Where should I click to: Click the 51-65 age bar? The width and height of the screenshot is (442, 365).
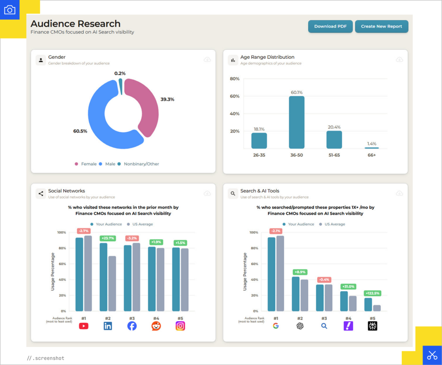334,140
